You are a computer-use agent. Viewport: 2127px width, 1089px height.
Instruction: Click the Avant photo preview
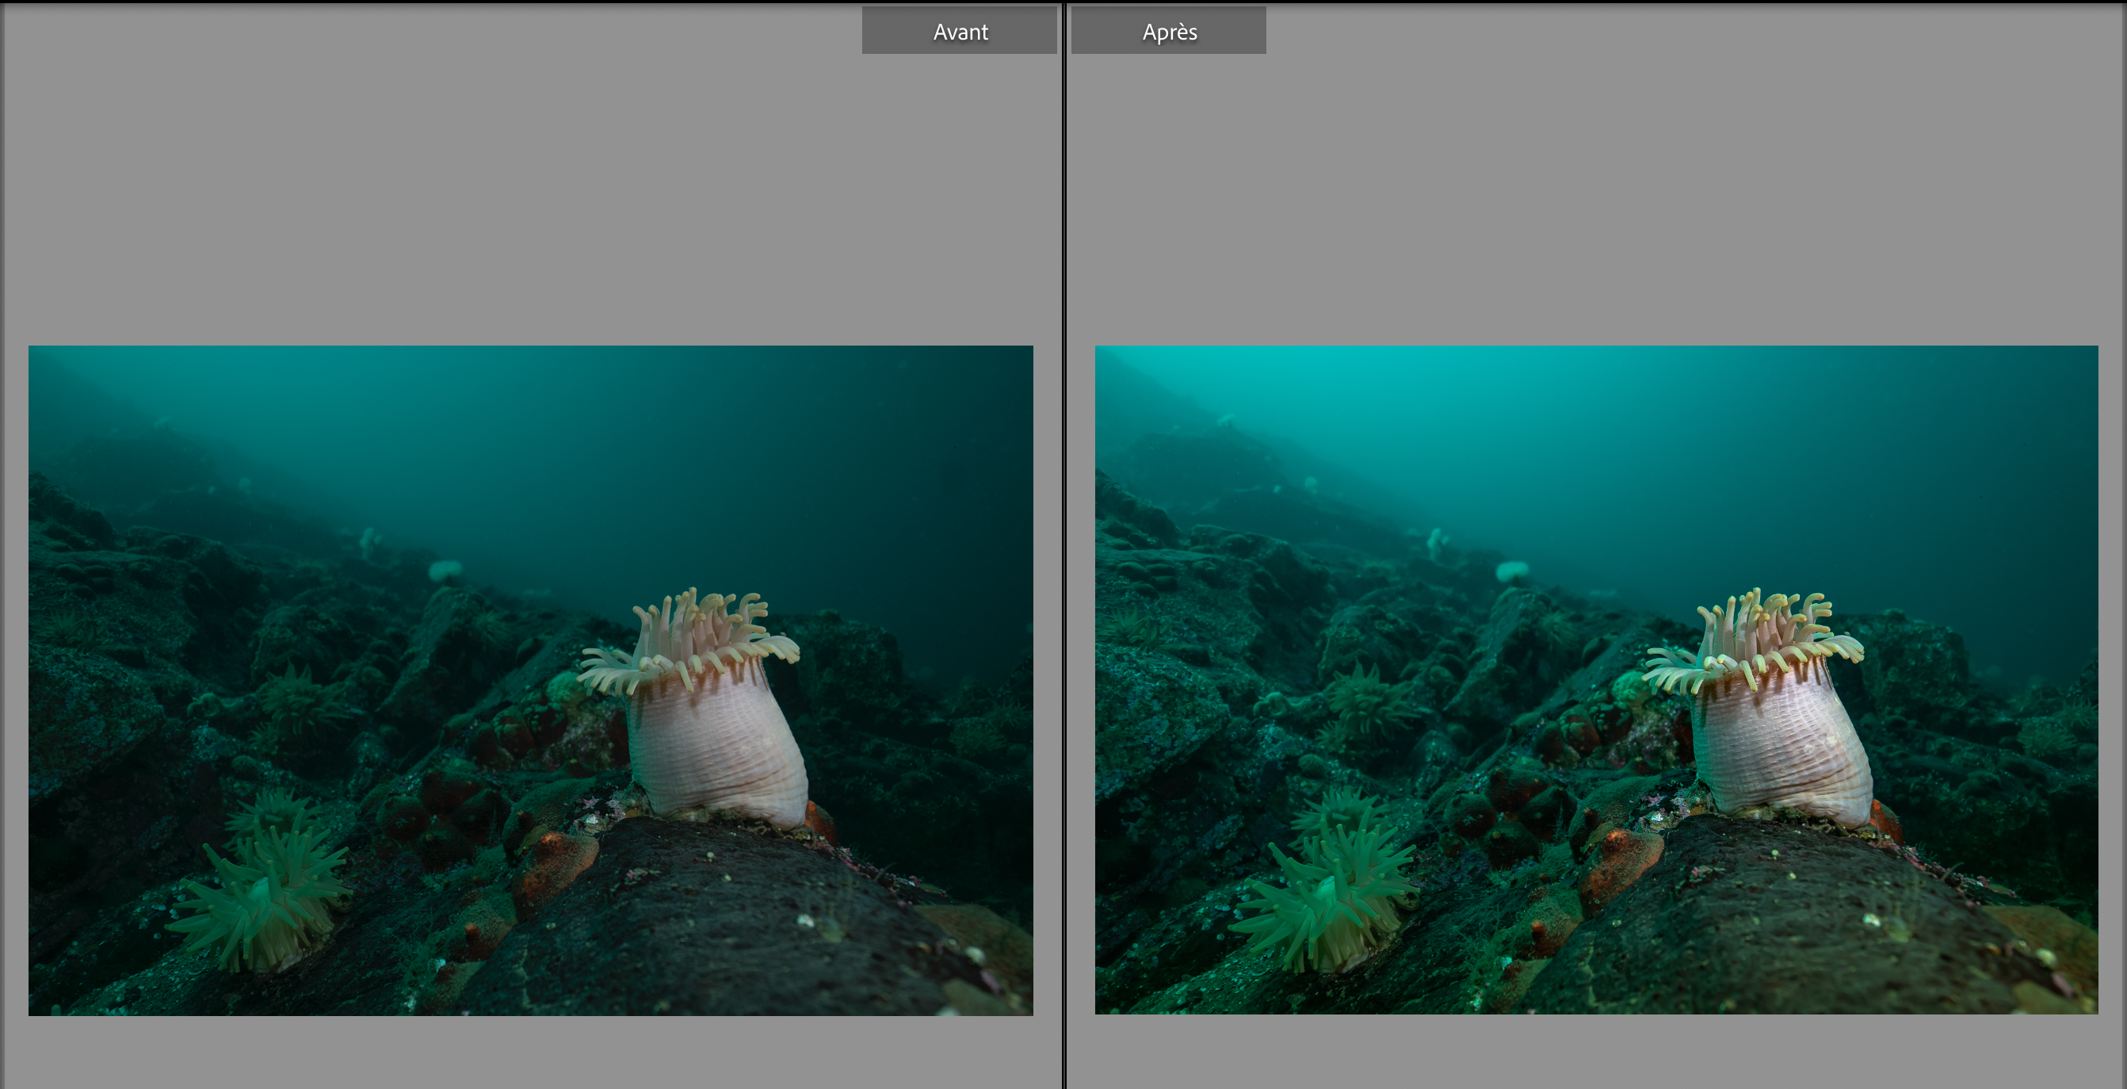tap(530, 679)
